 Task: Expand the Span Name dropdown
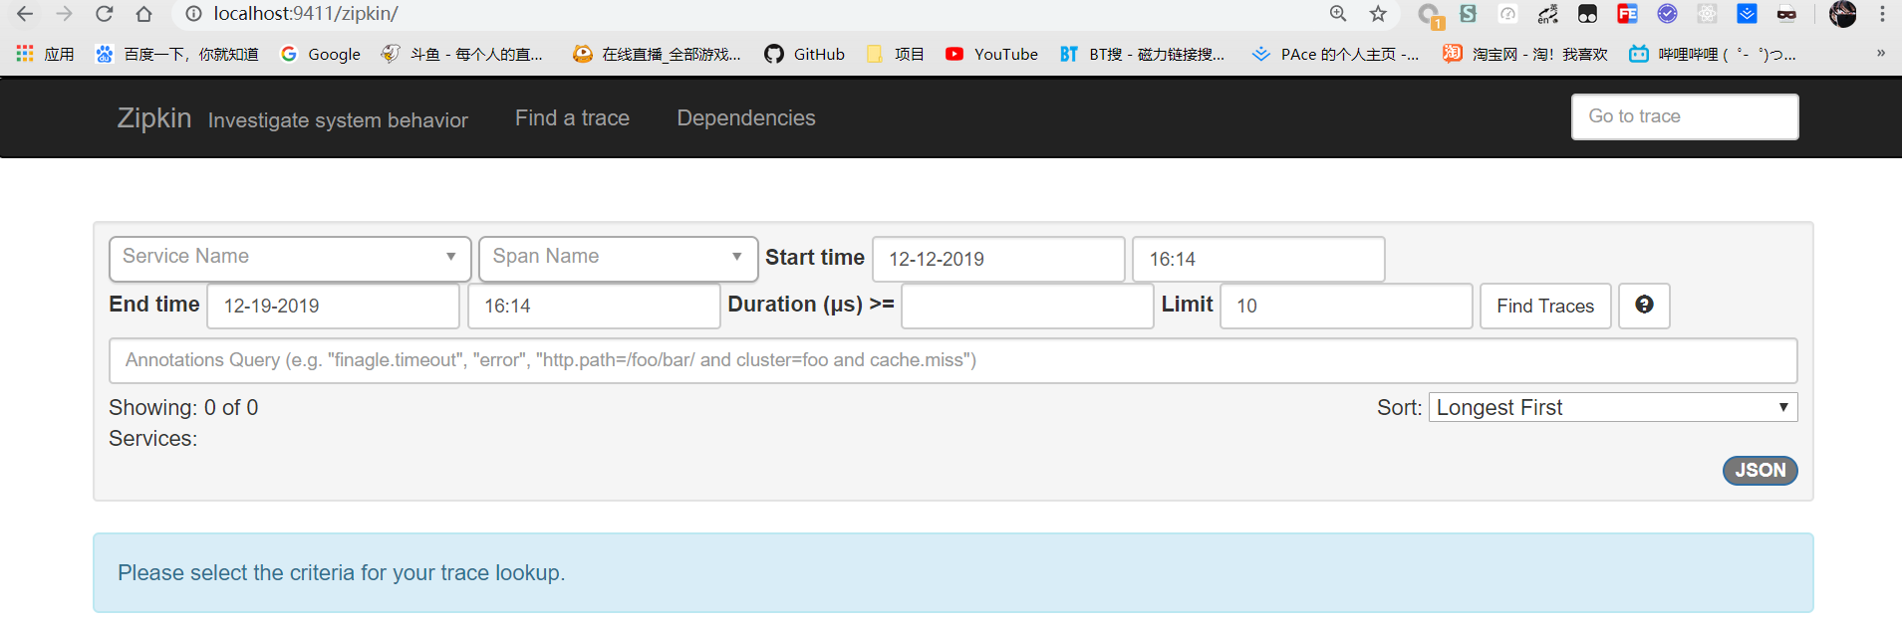(619, 258)
